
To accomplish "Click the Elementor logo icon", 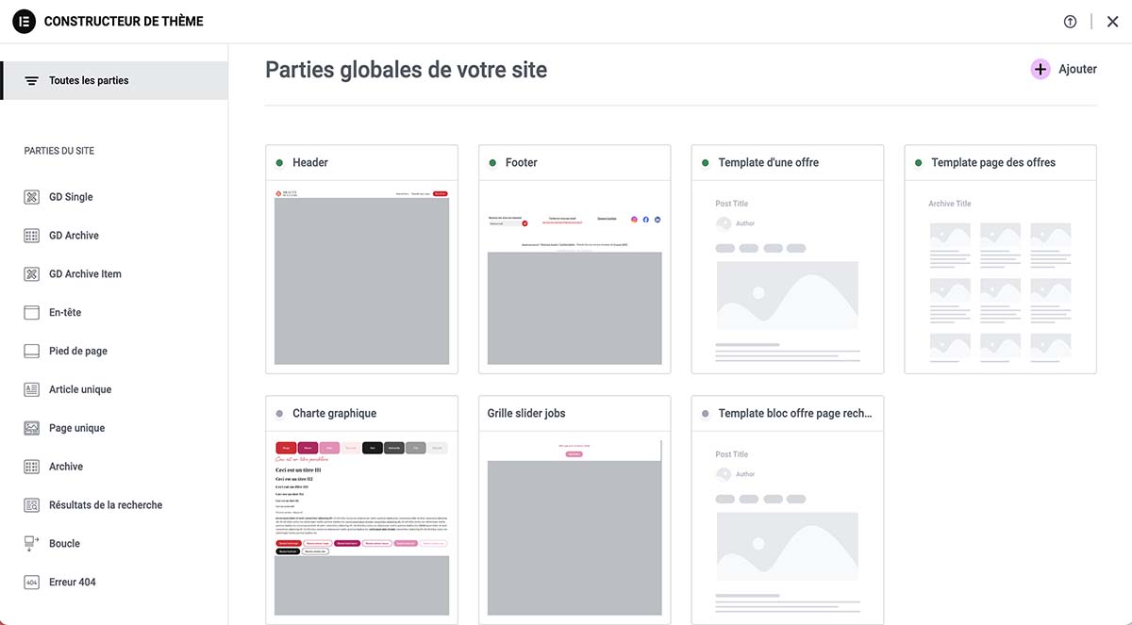I will point(24,21).
